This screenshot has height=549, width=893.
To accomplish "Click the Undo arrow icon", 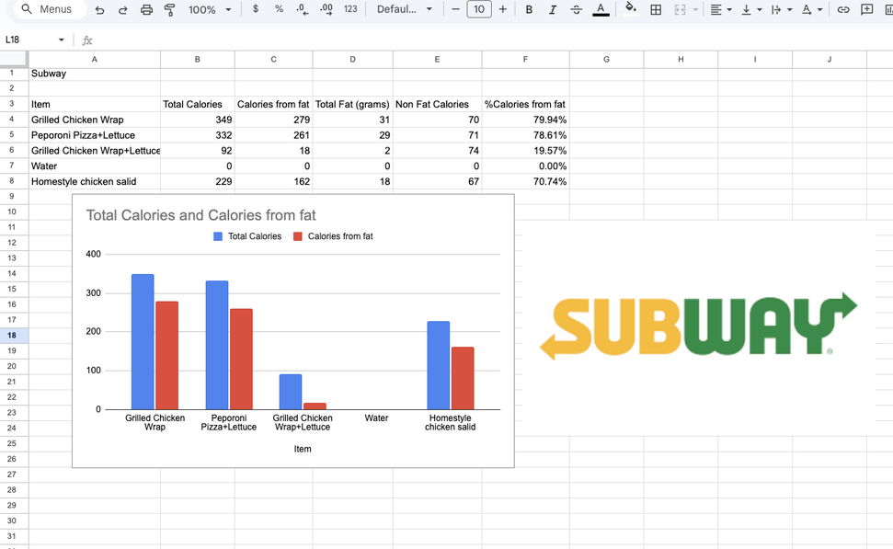I will 99,10.
